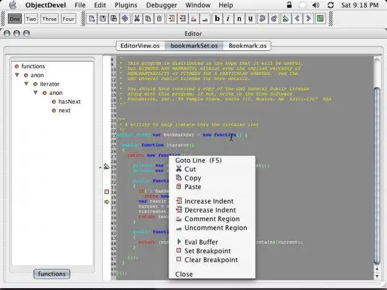387x290 pixels.
Task: Choose Increase Indent in context menu
Action: (x=212, y=201)
